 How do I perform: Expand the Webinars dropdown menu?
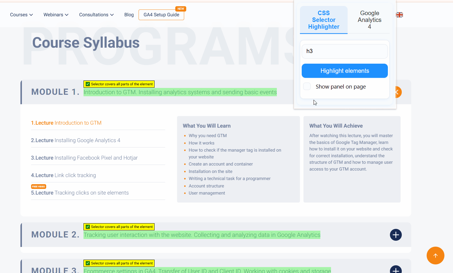pyautogui.click(x=56, y=15)
